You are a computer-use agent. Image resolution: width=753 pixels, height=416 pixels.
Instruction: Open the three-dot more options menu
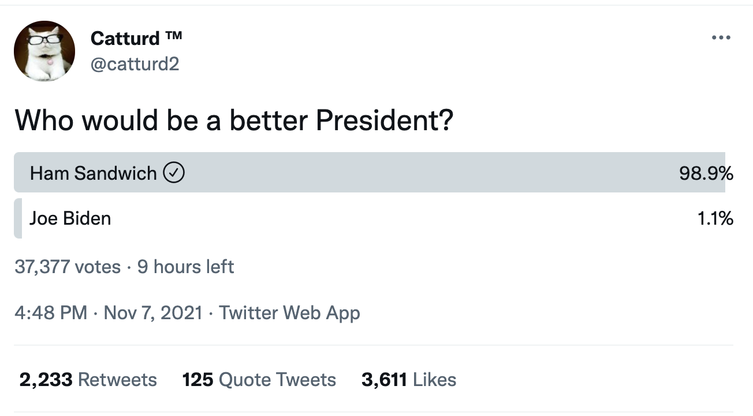tap(721, 38)
